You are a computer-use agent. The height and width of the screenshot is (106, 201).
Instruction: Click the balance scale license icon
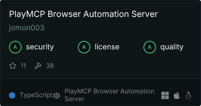point(57,95)
